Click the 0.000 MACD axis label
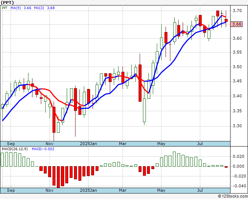248x199 pixels. (x=239, y=166)
